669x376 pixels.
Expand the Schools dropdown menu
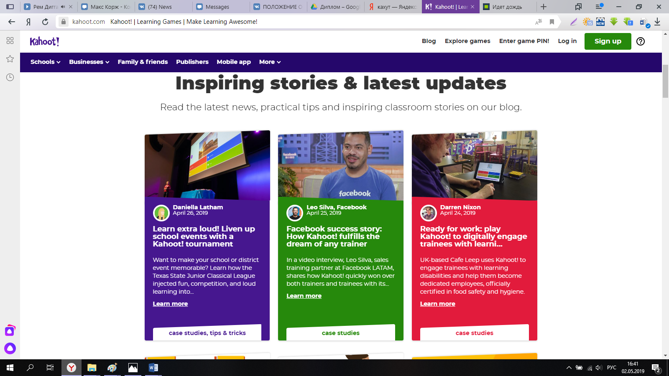[x=45, y=62]
